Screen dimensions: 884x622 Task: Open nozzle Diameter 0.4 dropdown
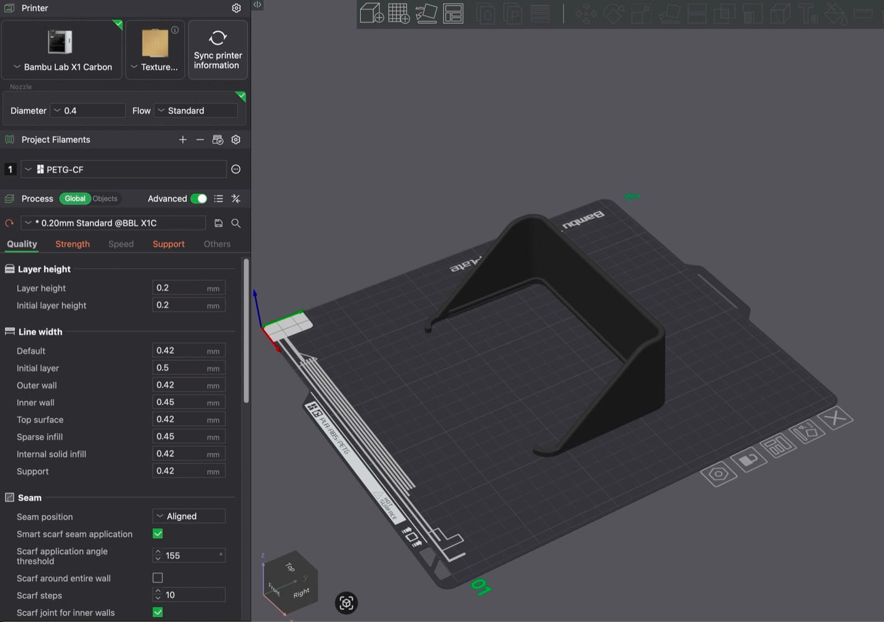pyautogui.click(x=88, y=110)
